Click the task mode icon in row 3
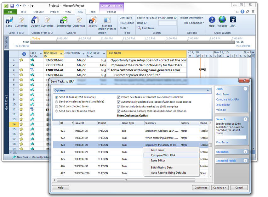 pyautogui.click(x=32, y=70)
